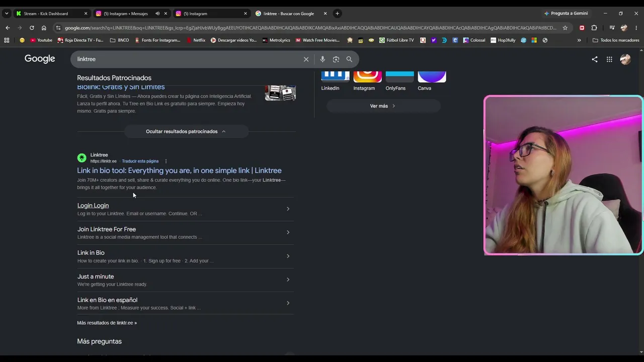
Task: Click Pregunta a Gemini button
Action: [x=566, y=14]
